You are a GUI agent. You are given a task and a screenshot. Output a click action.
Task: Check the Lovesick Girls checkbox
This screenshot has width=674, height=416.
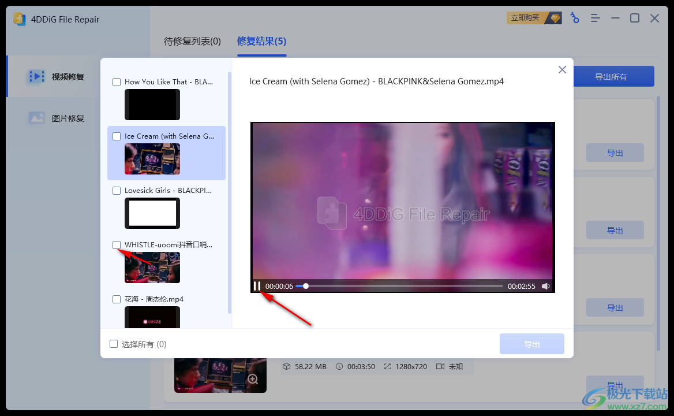tap(117, 190)
